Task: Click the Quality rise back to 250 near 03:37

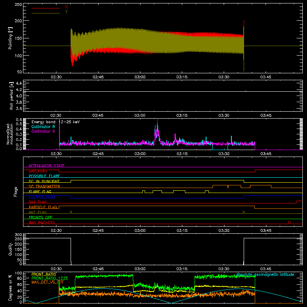Action: tap(244, 251)
